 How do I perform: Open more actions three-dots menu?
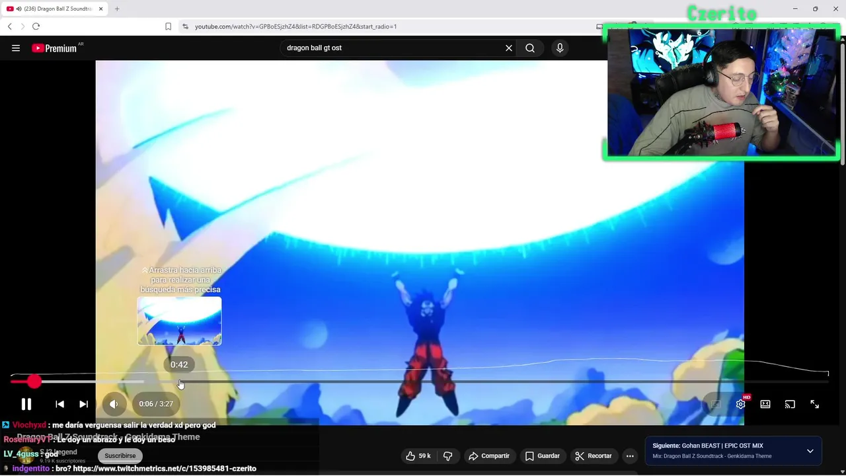[630, 456]
